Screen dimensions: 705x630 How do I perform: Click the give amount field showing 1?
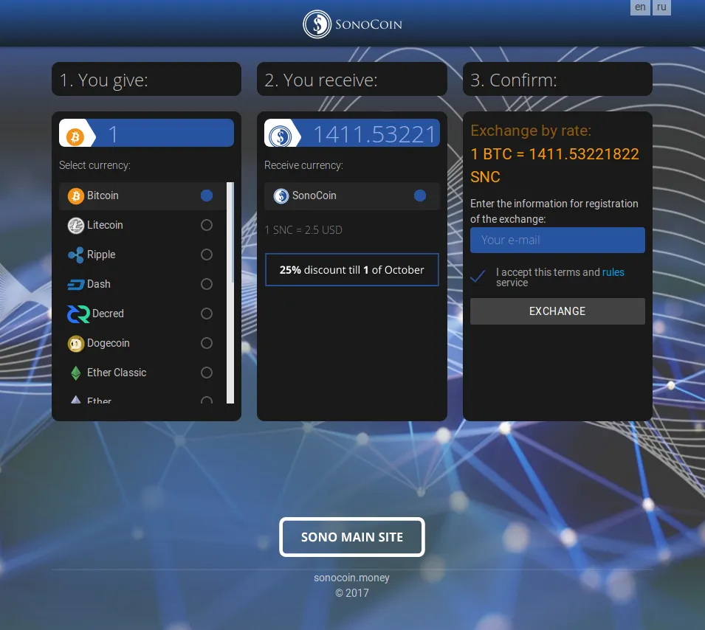(147, 133)
